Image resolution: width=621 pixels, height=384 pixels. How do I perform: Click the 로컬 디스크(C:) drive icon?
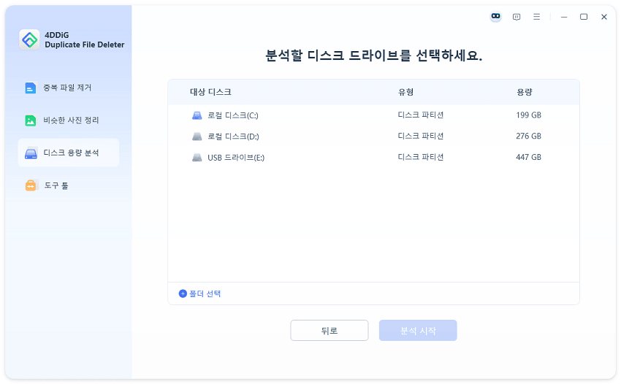tap(197, 115)
